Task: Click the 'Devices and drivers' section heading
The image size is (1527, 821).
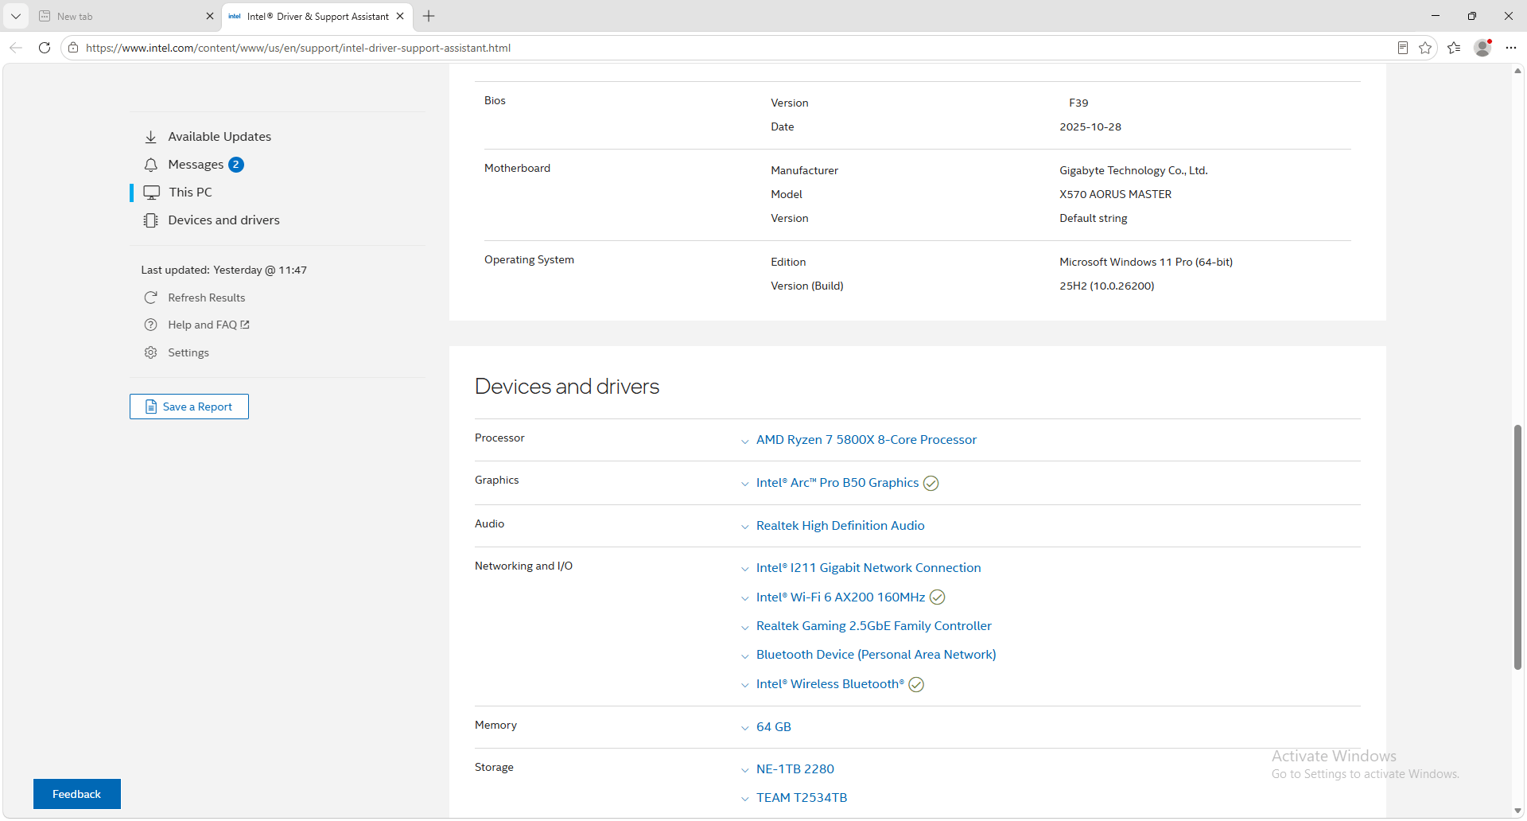Action: click(x=567, y=387)
